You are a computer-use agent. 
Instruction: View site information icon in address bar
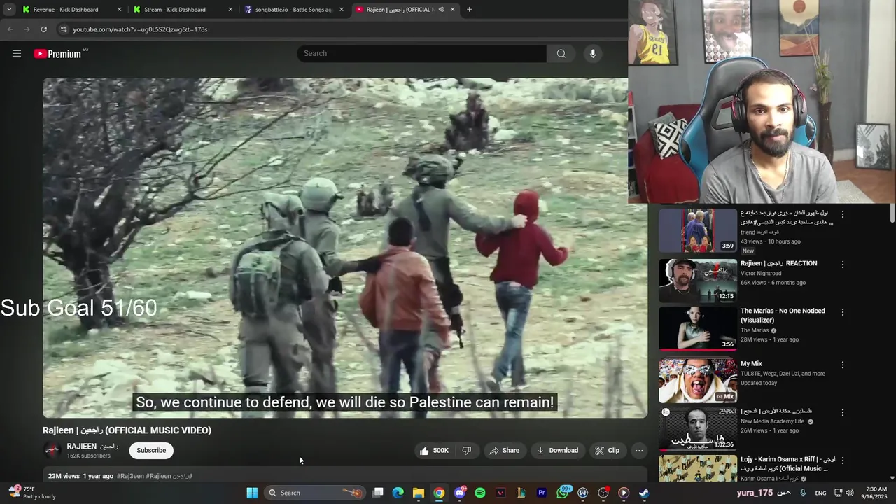[x=63, y=29]
